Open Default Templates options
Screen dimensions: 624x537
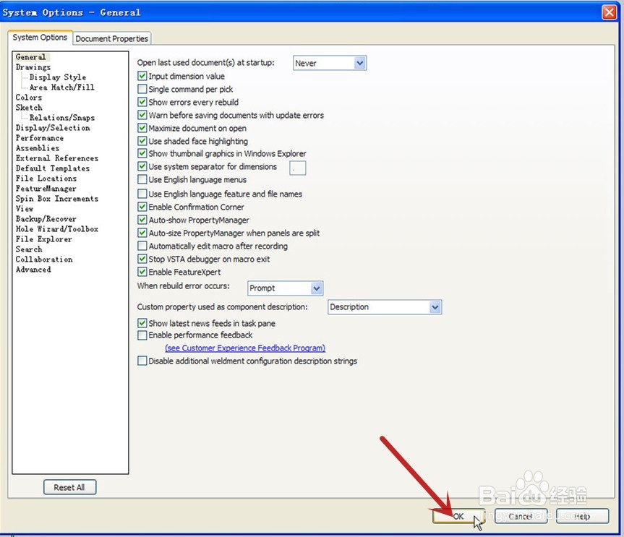click(53, 168)
